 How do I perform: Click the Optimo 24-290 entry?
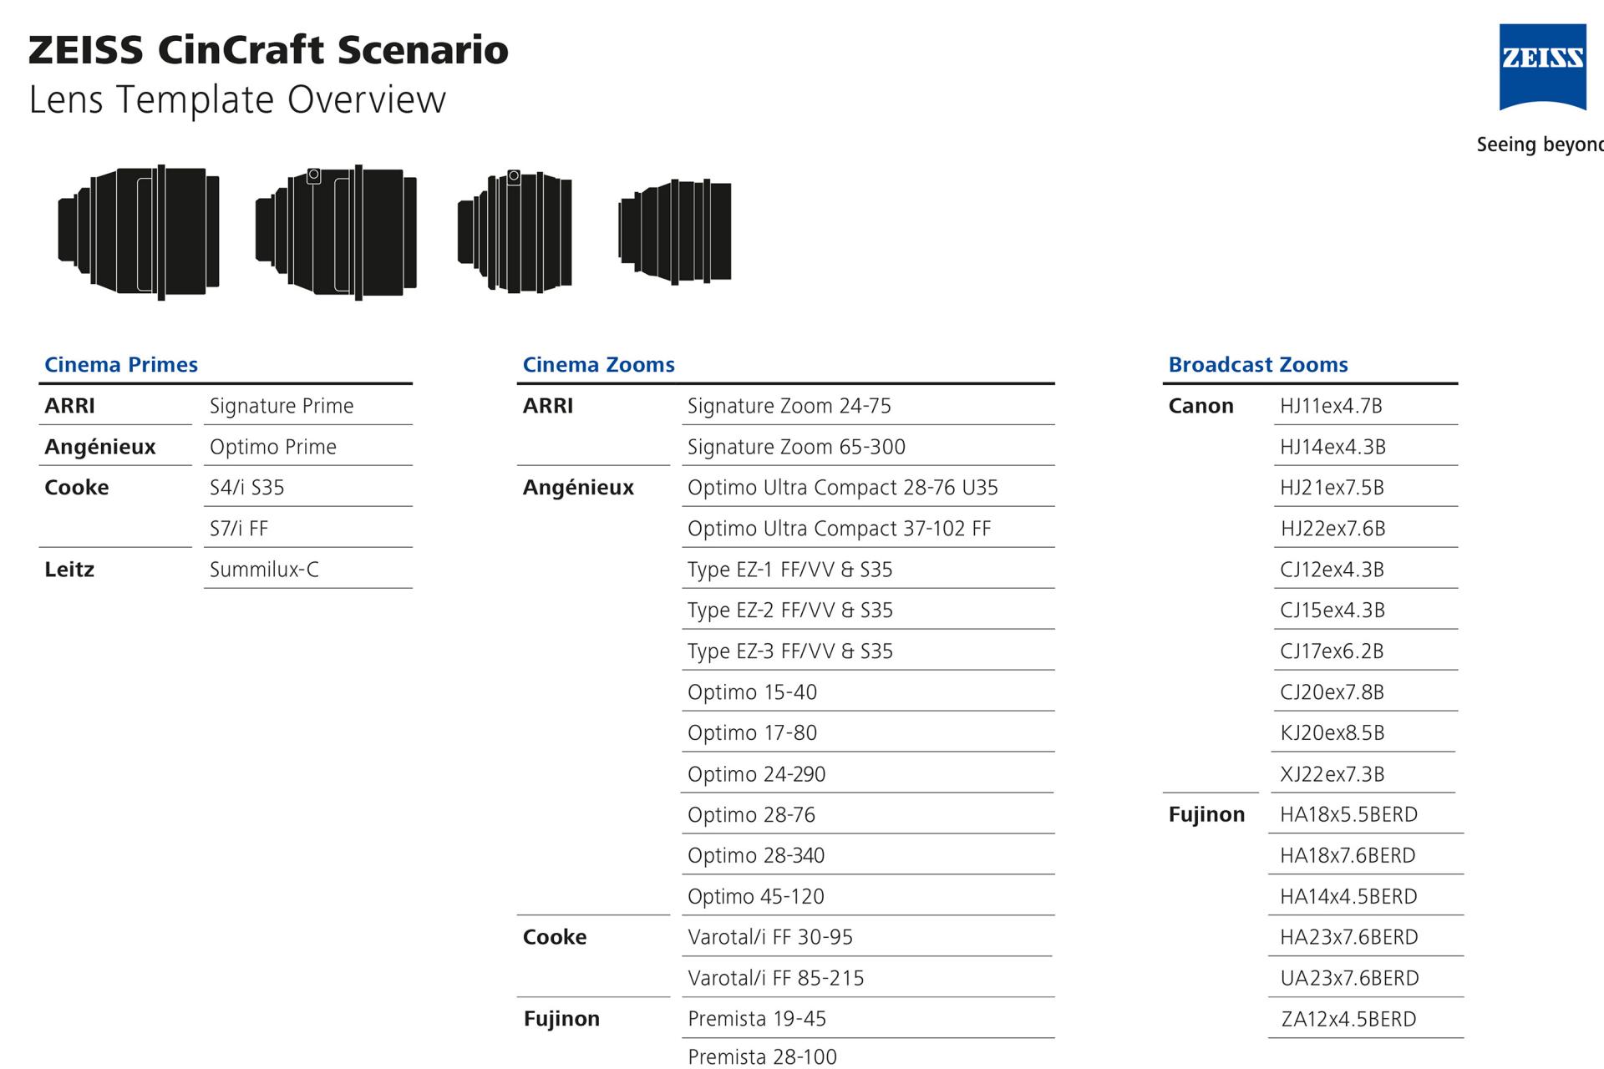756,774
